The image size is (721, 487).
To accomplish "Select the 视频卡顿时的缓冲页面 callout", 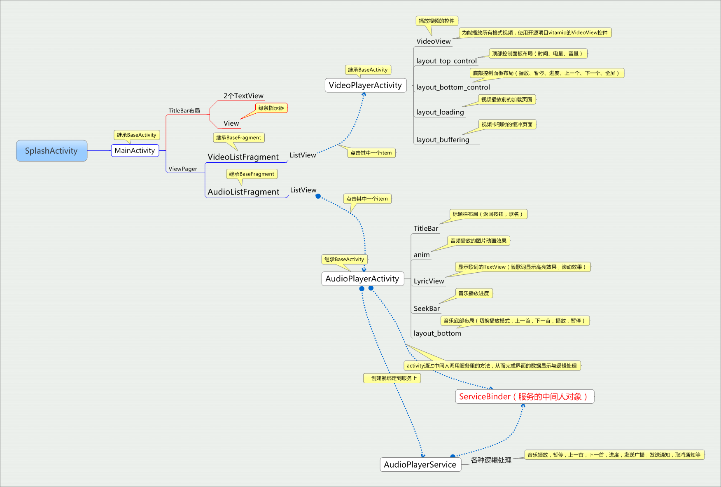I will point(507,124).
